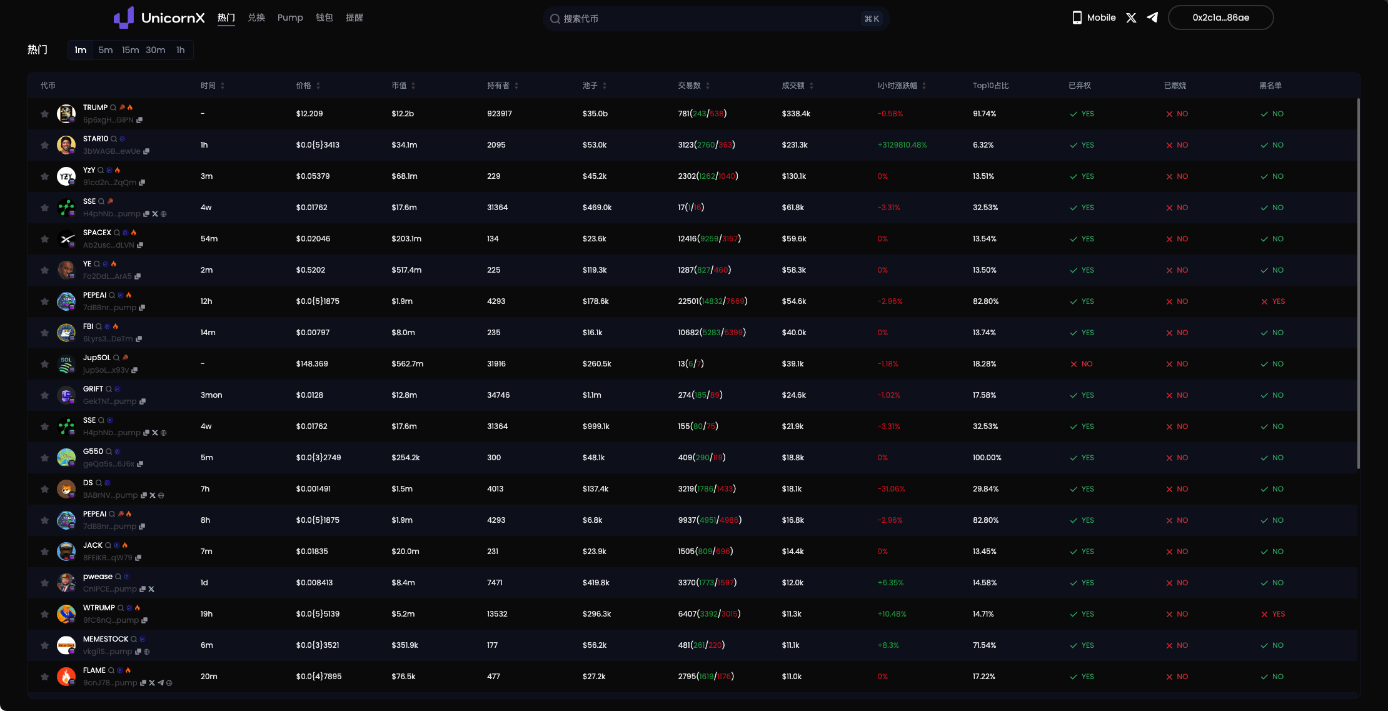
Task: Star the YzY token
Action: 44,176
